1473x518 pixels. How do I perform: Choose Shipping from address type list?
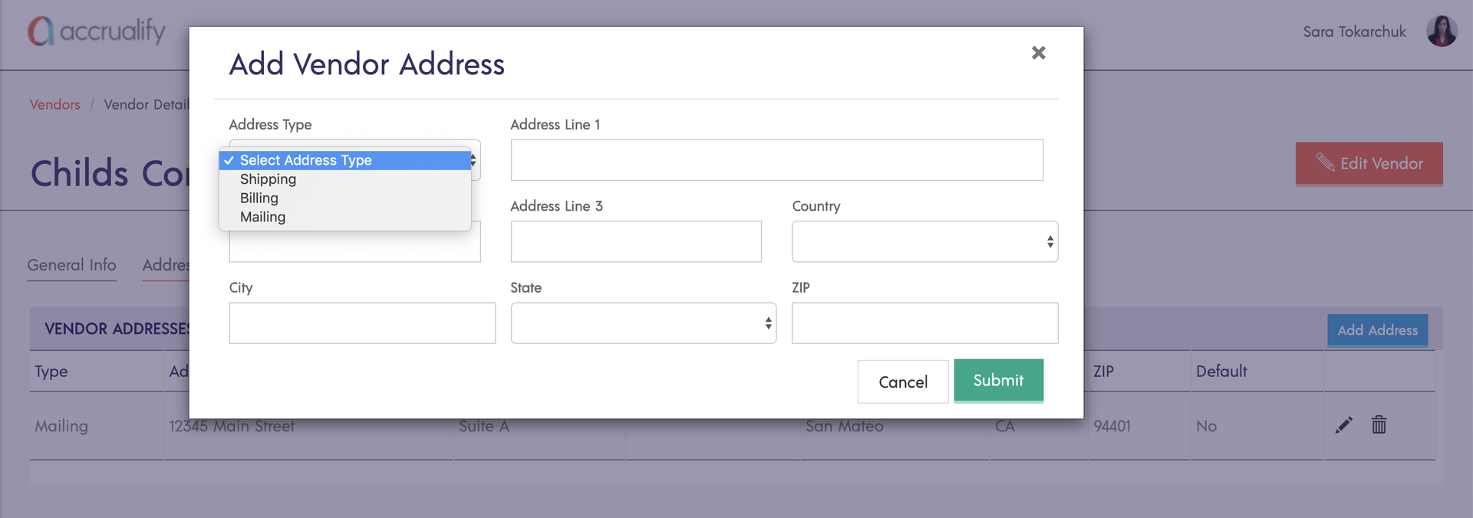tap(344, 179)
